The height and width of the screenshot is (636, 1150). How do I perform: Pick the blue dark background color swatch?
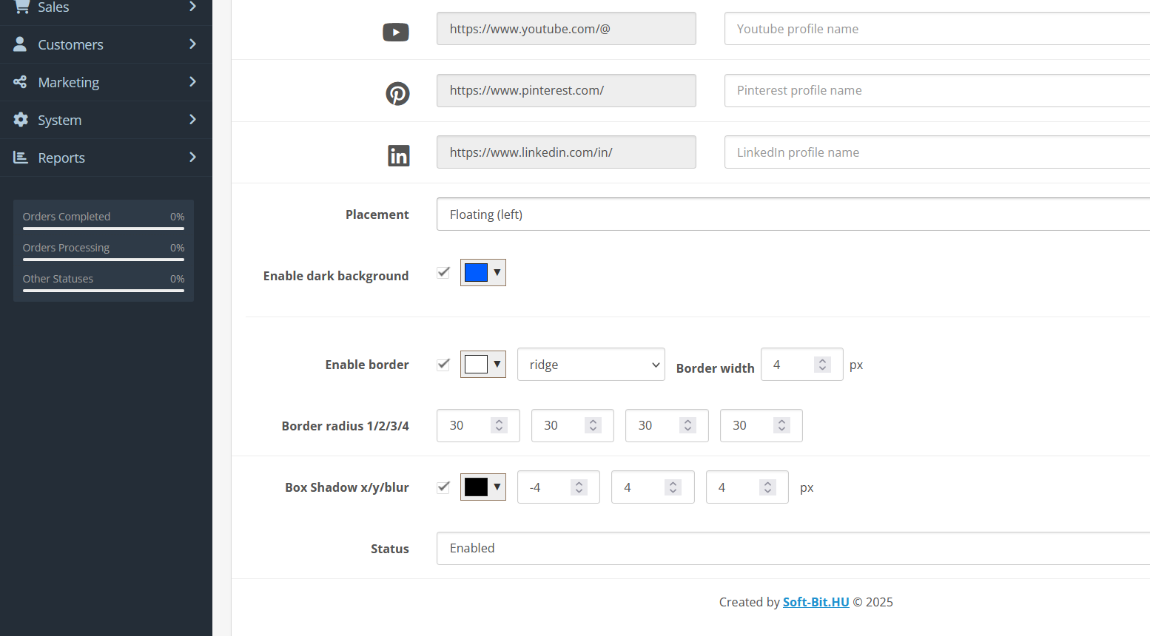[483, 272]
